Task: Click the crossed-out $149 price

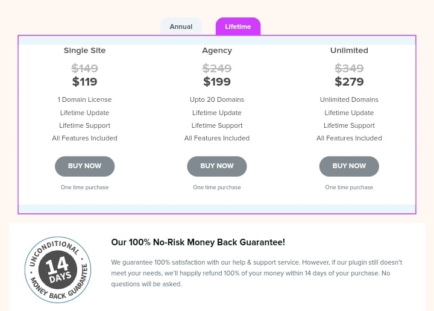Action: pos(85,68)
